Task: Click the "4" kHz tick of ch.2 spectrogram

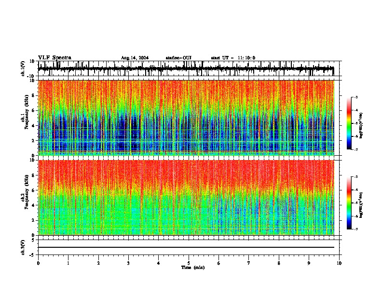Action: pyautogui.click(x=33, y=205)
